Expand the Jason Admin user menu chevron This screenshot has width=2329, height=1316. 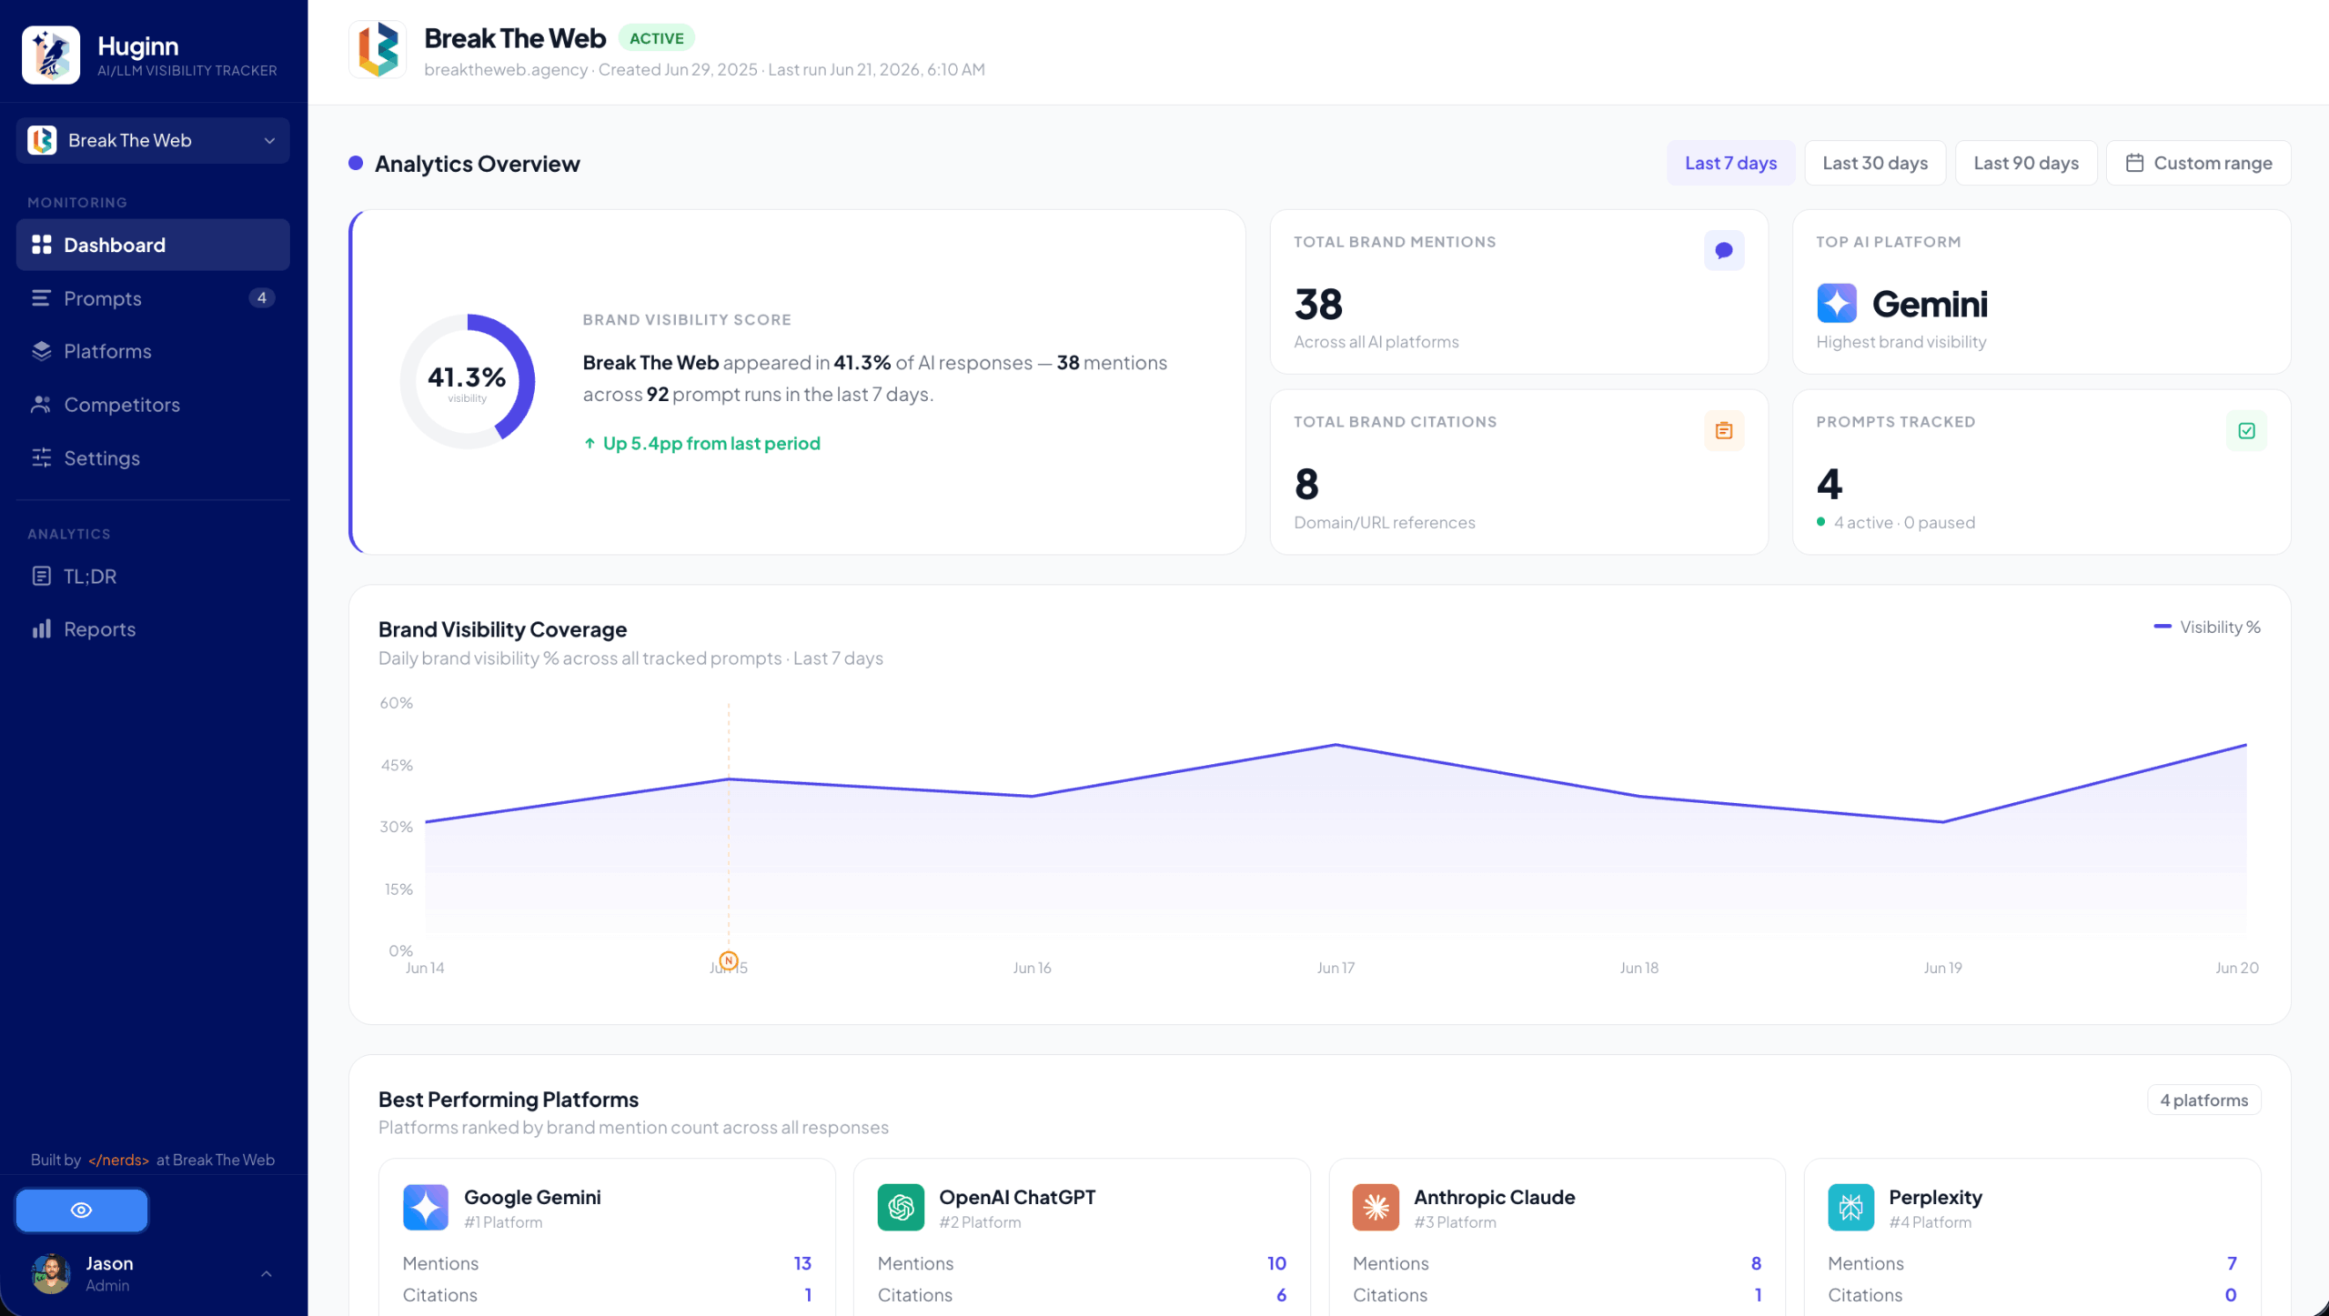(x=267, y=1273)
